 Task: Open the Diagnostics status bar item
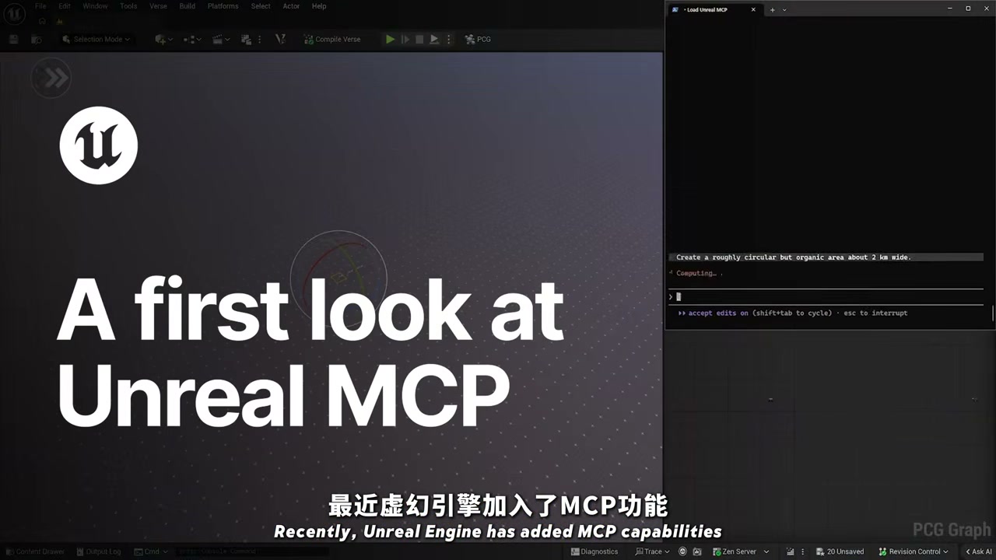594,551
